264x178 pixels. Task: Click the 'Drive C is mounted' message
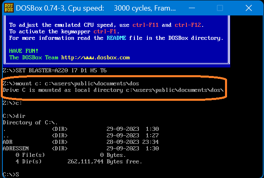[113, 89]
